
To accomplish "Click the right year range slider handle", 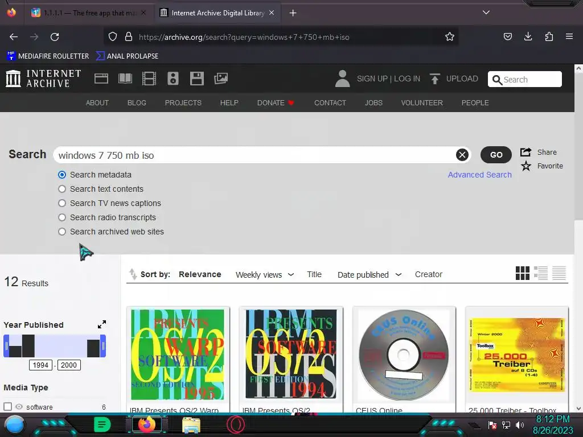I will 103,346.
